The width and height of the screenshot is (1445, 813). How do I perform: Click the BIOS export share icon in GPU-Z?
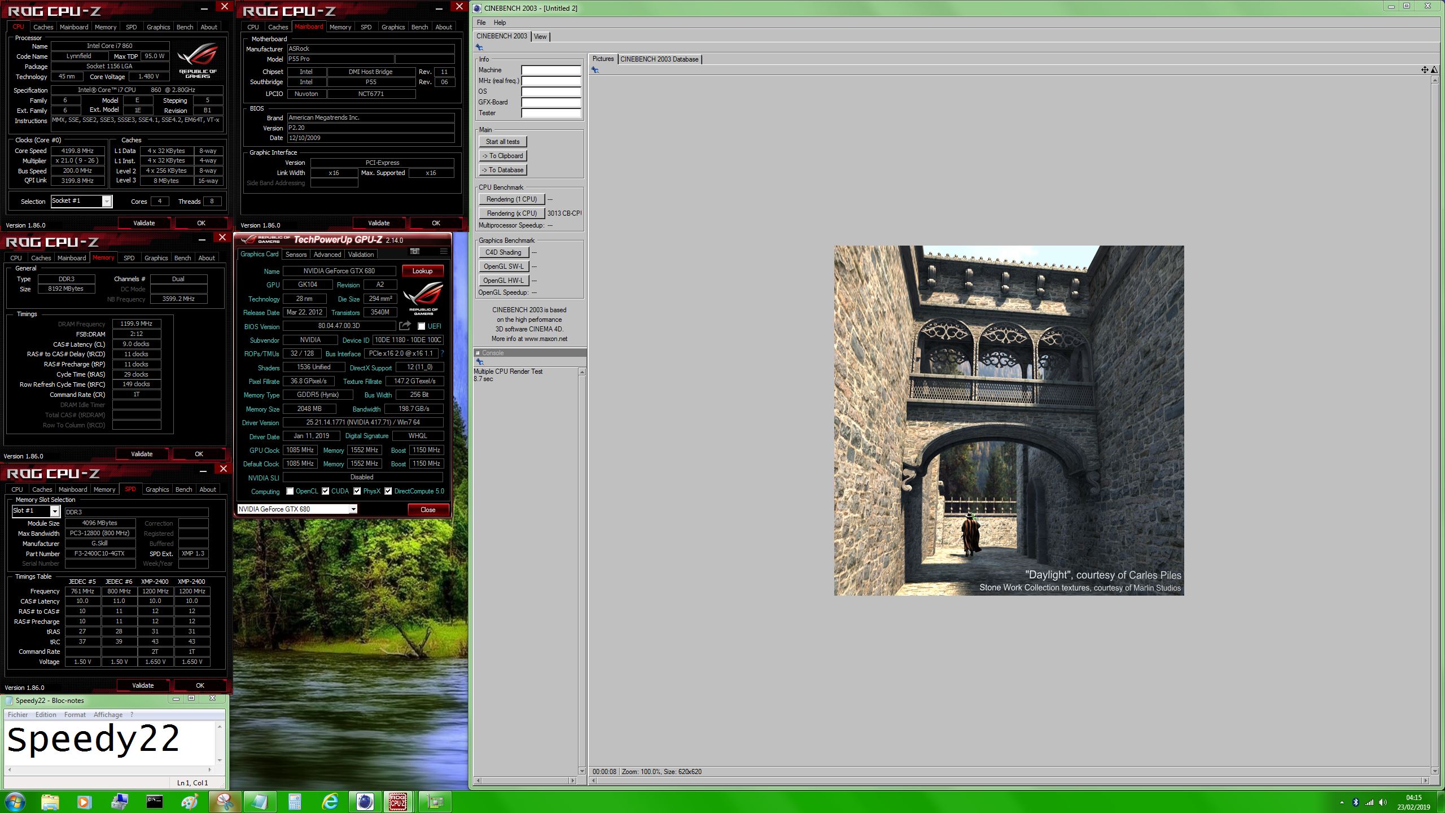tap(405, 326)
